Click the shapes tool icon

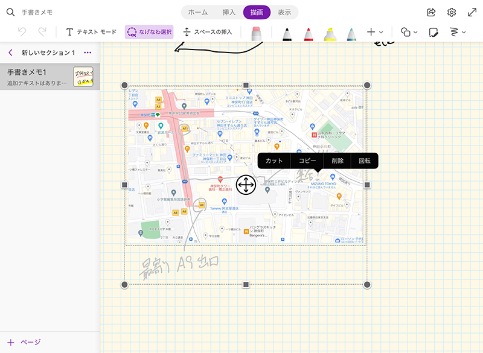coord(405,32)
